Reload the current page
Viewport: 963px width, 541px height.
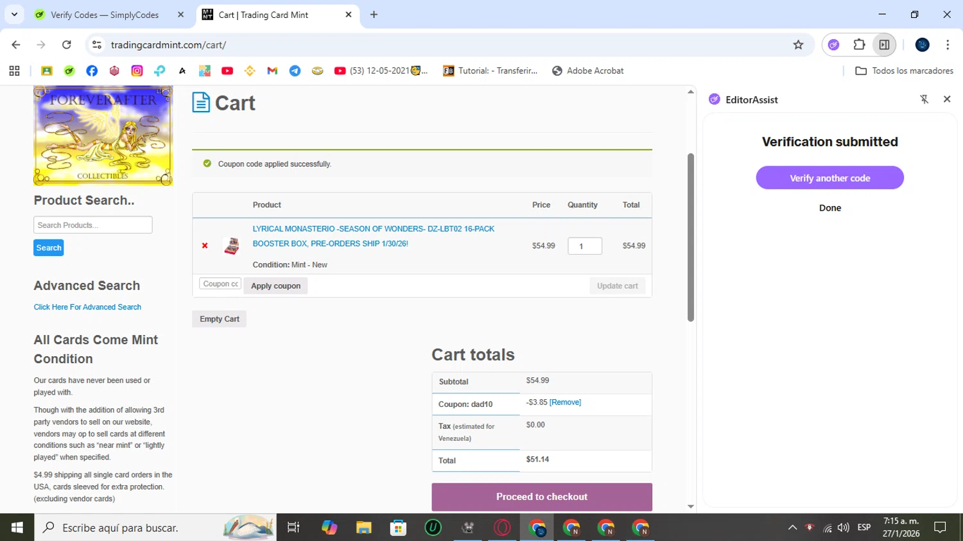pos(67,45)
